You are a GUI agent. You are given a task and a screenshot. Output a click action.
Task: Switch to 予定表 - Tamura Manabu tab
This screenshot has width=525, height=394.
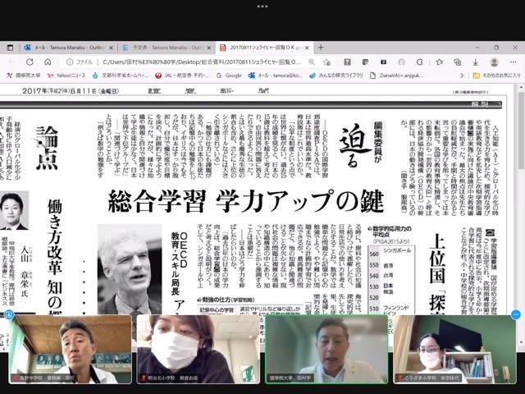tap(167, 48)
